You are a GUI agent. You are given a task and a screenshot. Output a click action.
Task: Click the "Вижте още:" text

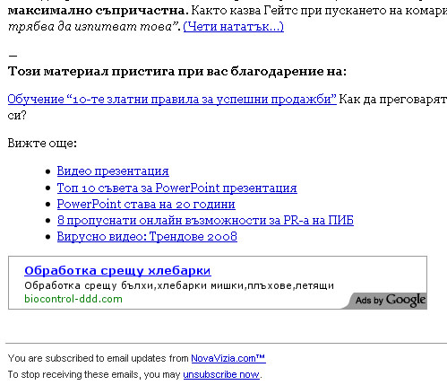click(42, 143)
